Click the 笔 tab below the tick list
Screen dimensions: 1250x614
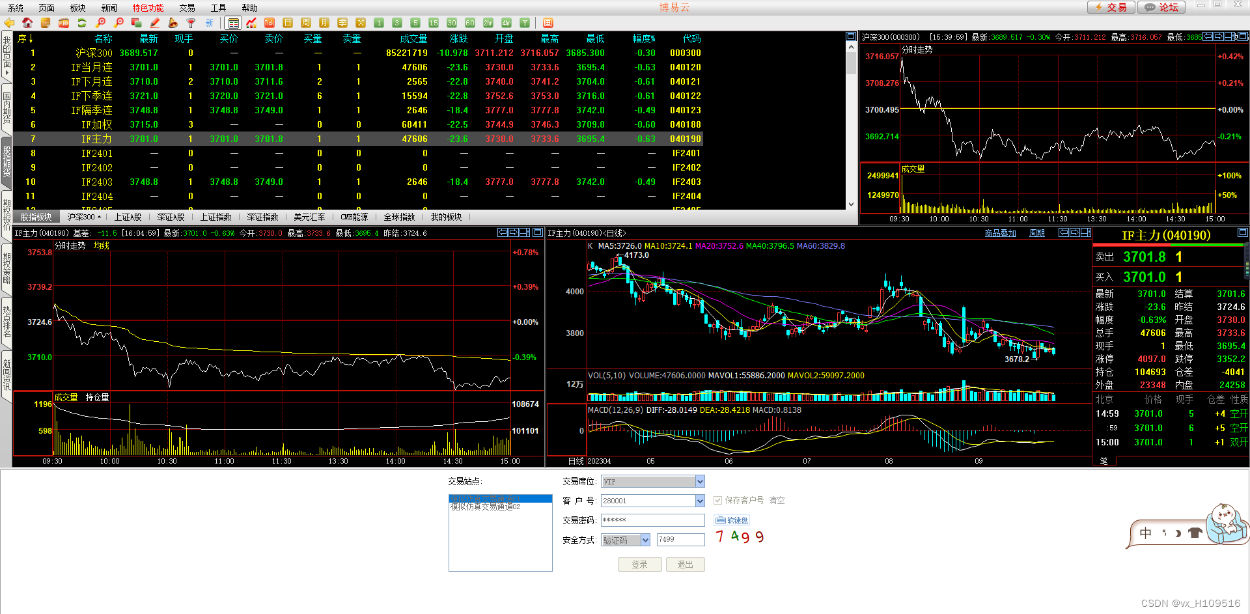[x=1104, y=460]
